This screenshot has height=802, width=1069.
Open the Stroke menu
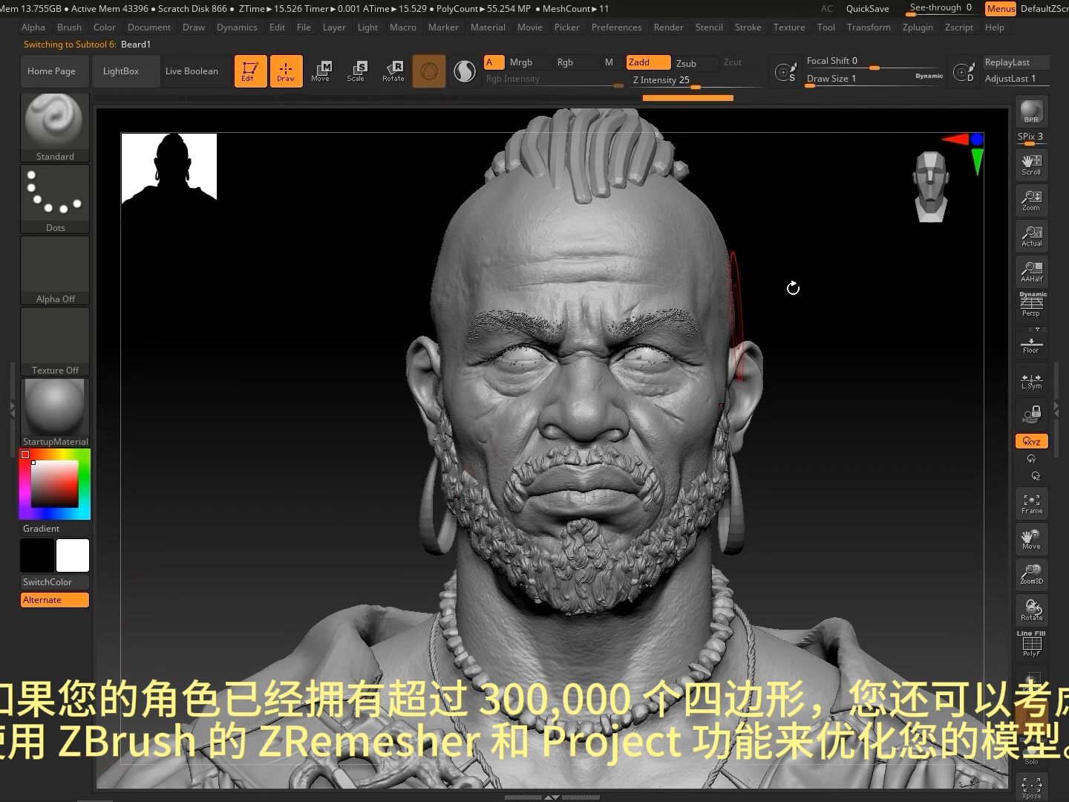748,27
